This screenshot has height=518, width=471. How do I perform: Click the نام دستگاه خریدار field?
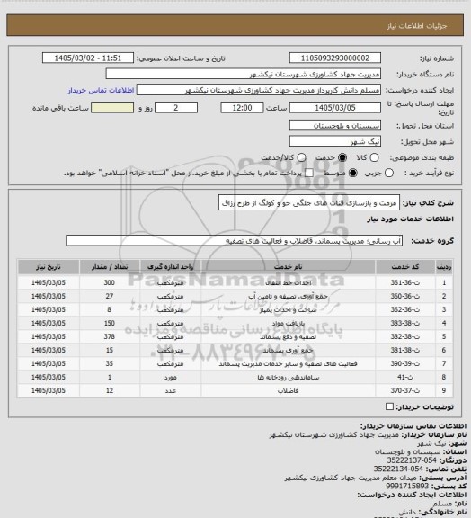coord(243,74)
